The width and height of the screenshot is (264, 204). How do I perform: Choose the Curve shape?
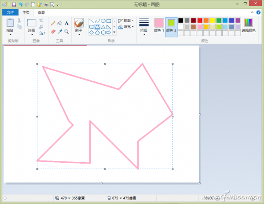[x=97, y=21]
